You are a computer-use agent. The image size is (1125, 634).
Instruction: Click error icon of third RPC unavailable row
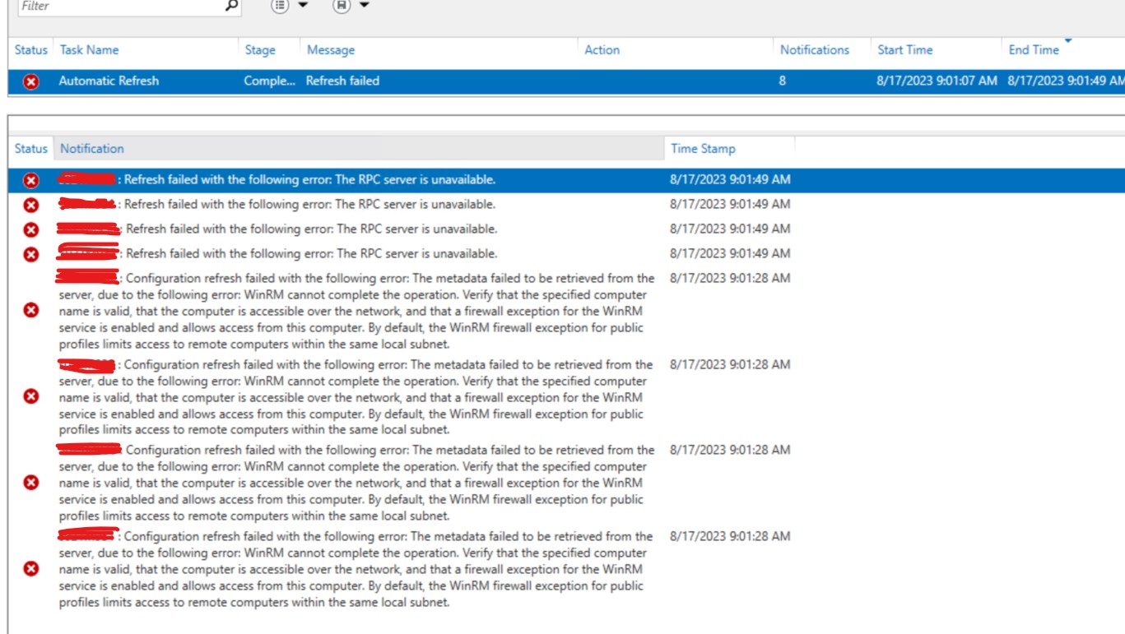coord(31,229)
